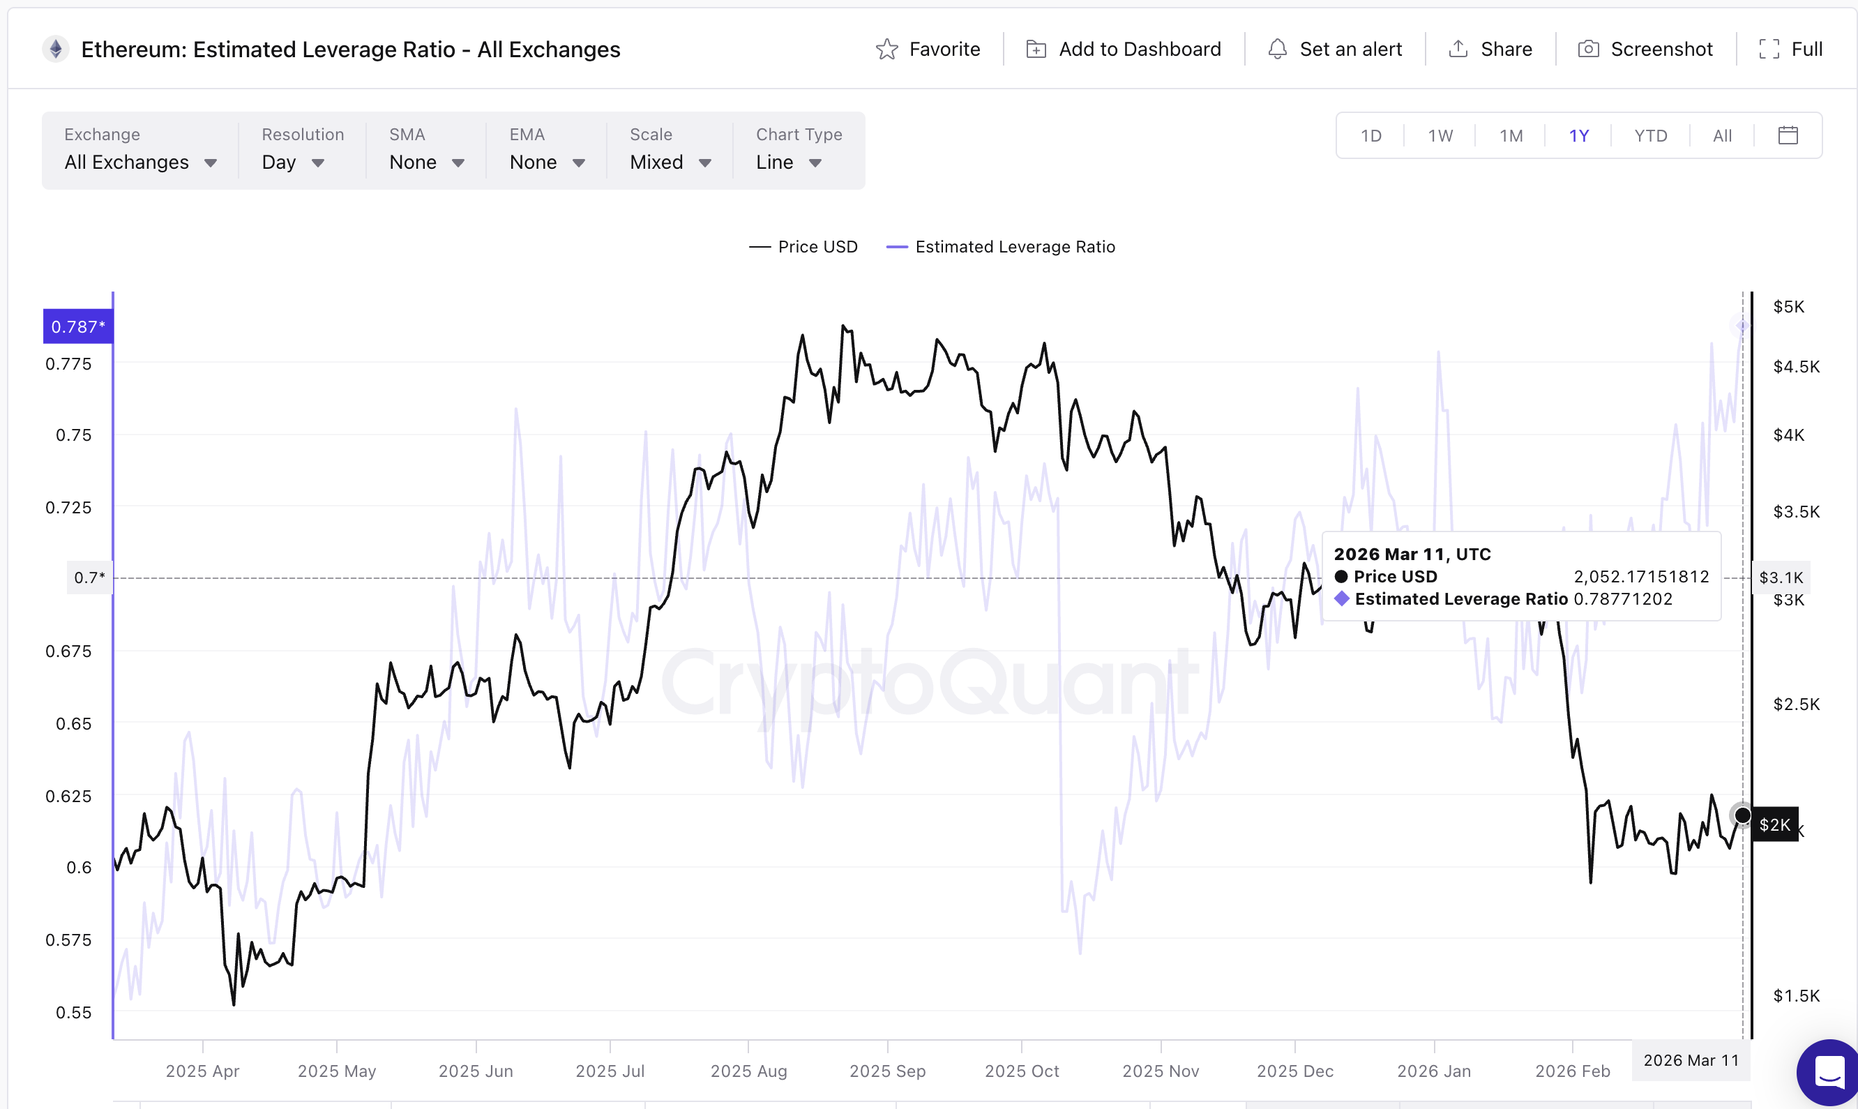The width and height of the screenshot is (1858, 1109).
Task: Click the Share upload icon
Action: tap(1458, 50)
